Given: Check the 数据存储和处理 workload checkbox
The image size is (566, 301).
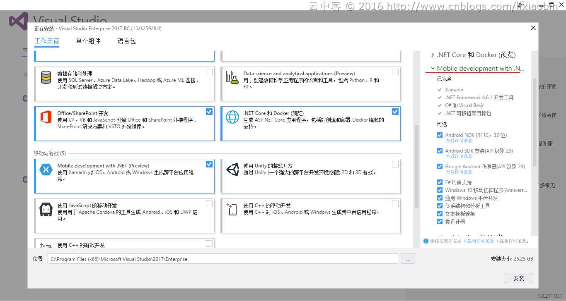Looking at the screenshot, I should tap(209, 72).
